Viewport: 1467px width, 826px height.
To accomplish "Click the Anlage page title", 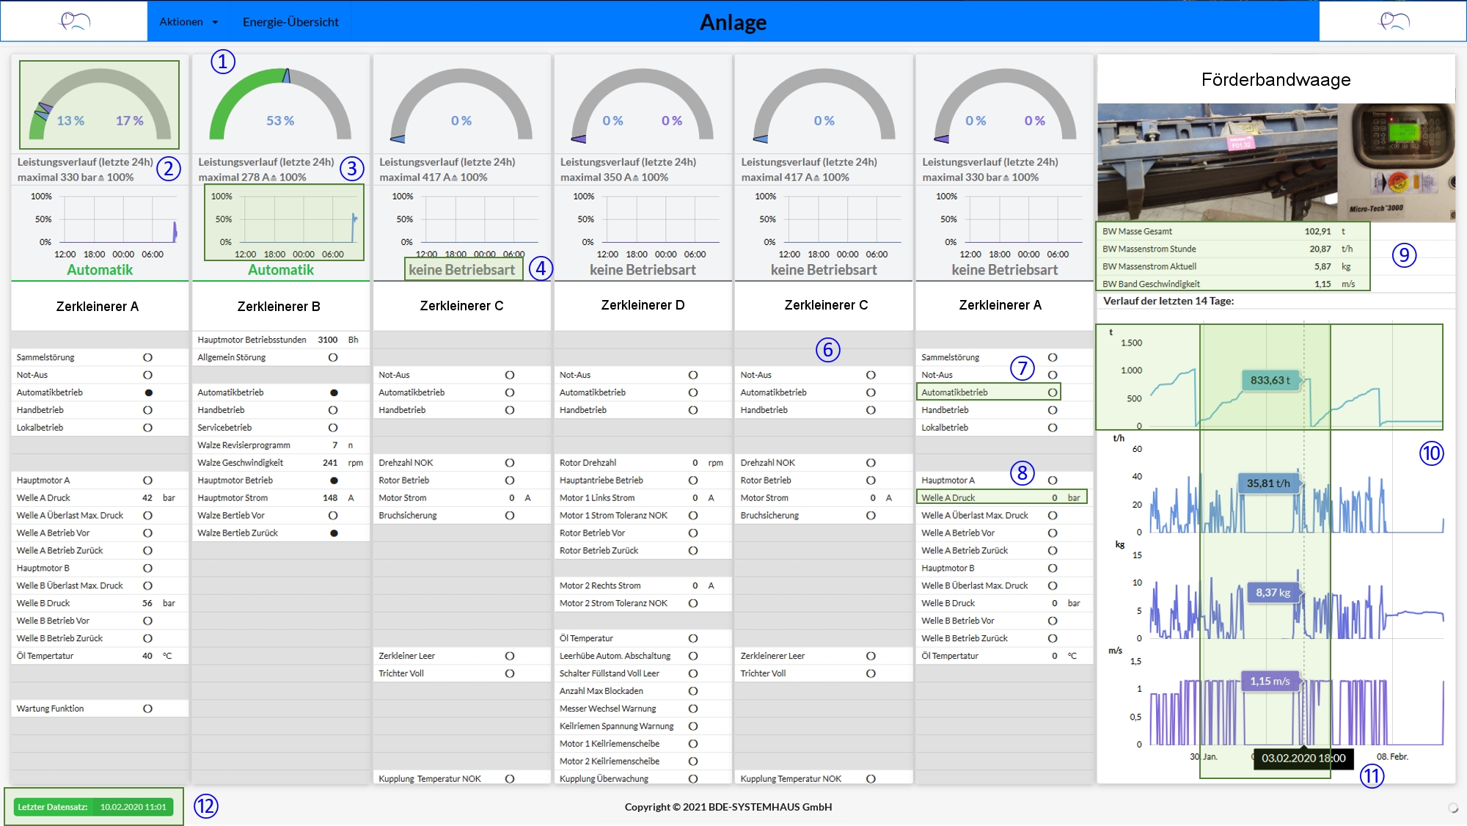I will pos(732,22).
